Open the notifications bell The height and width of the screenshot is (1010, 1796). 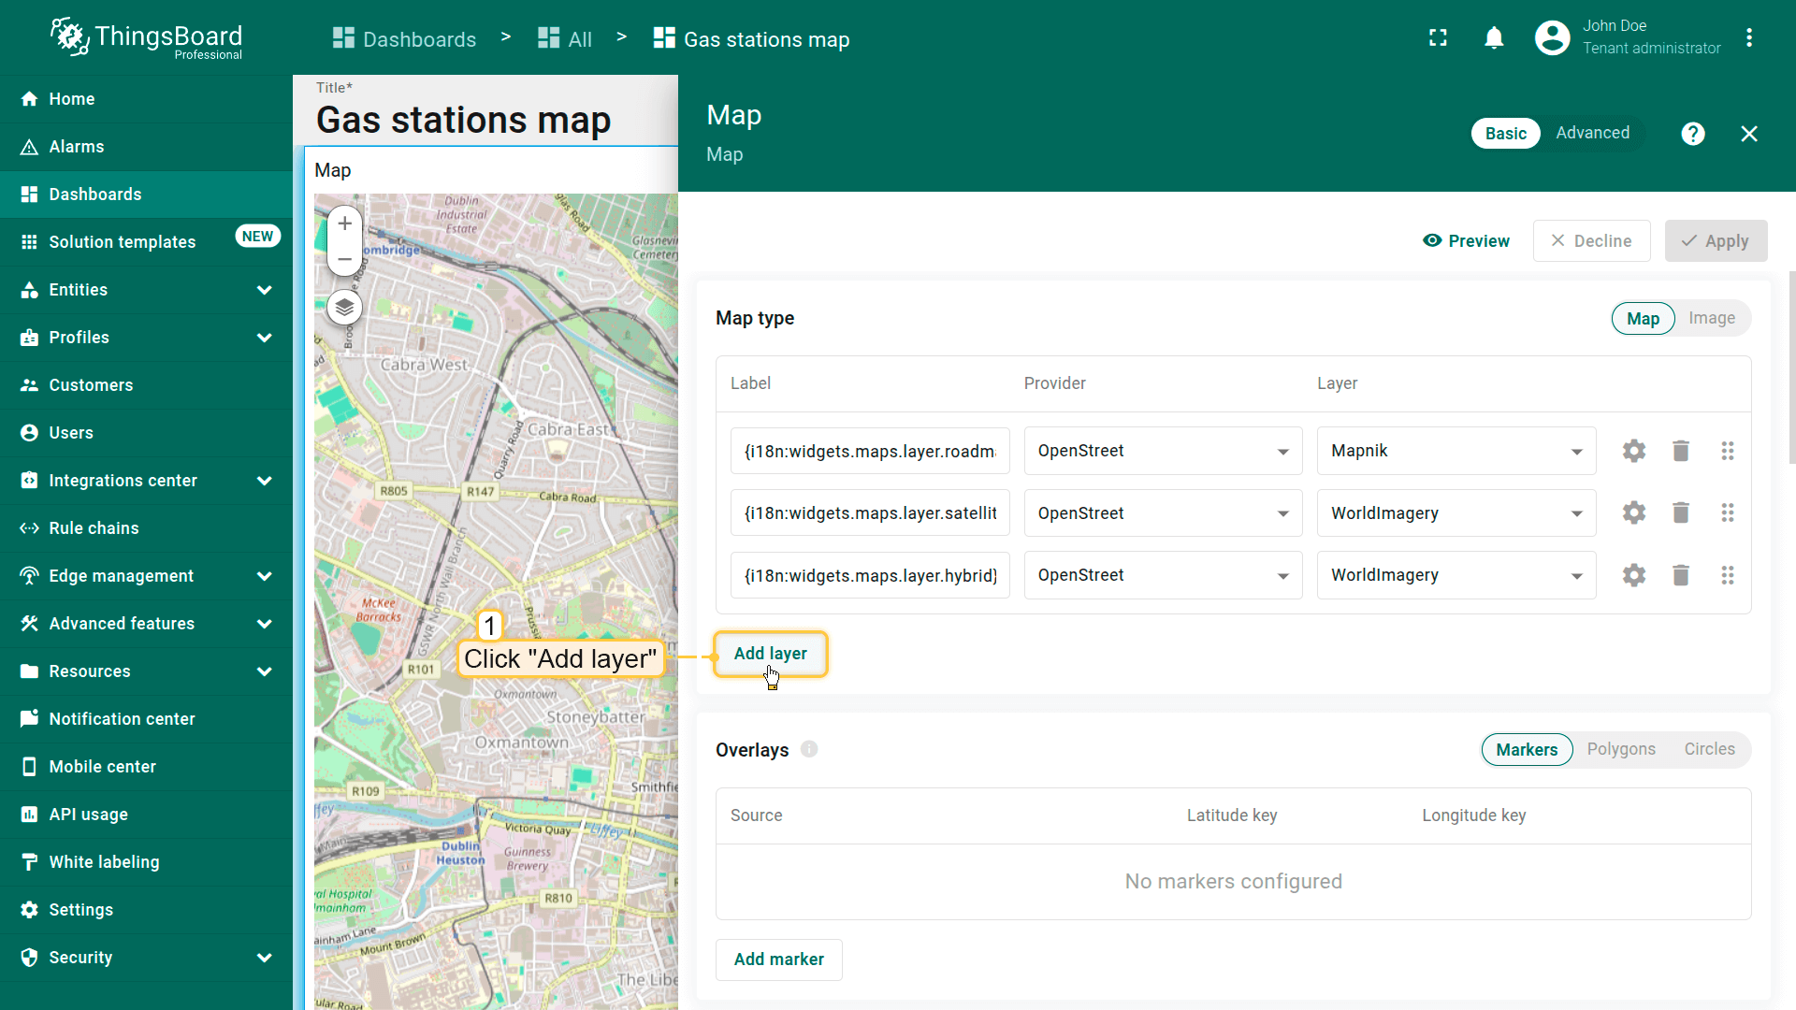point(1494,38)
